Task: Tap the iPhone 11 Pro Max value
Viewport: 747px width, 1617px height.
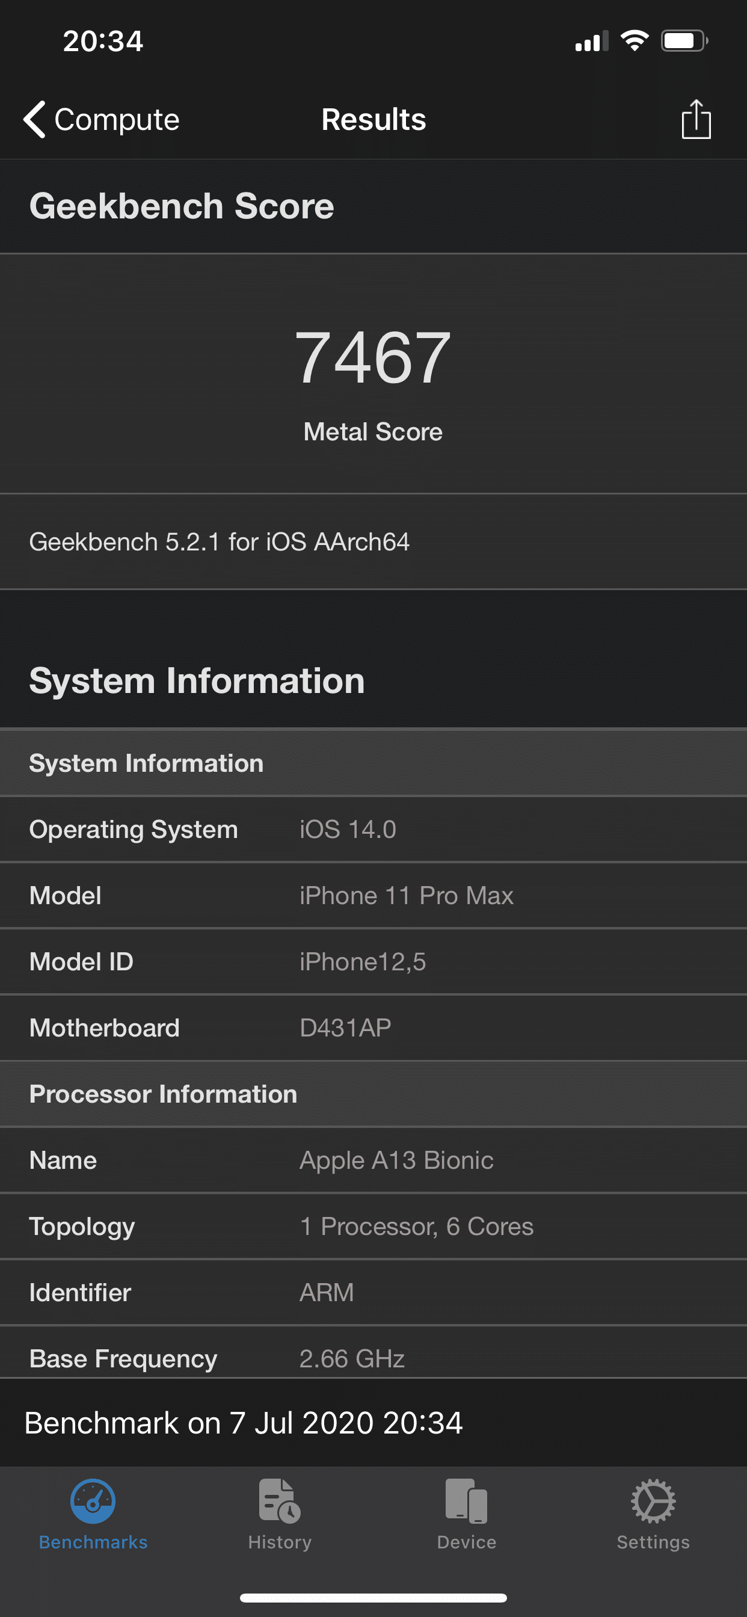Action: 406,896
